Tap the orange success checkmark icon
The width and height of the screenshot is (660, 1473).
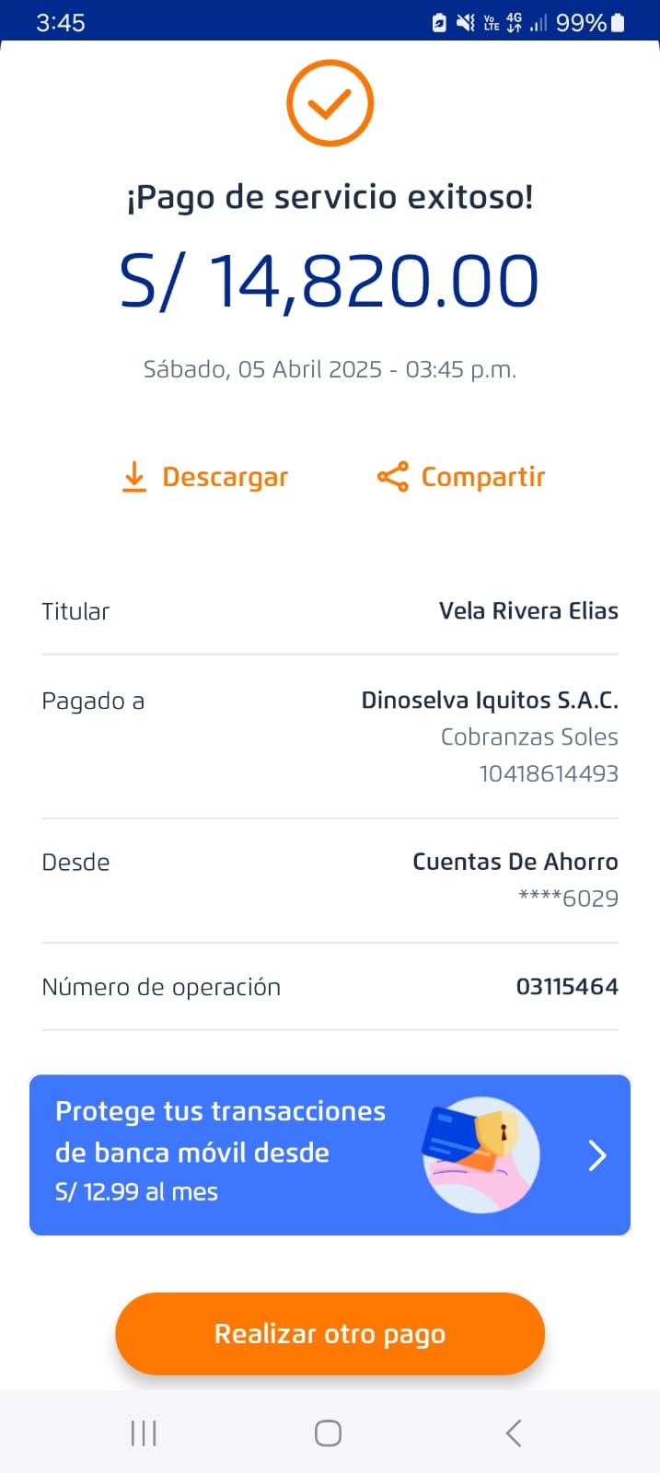[x=330, y=103]
